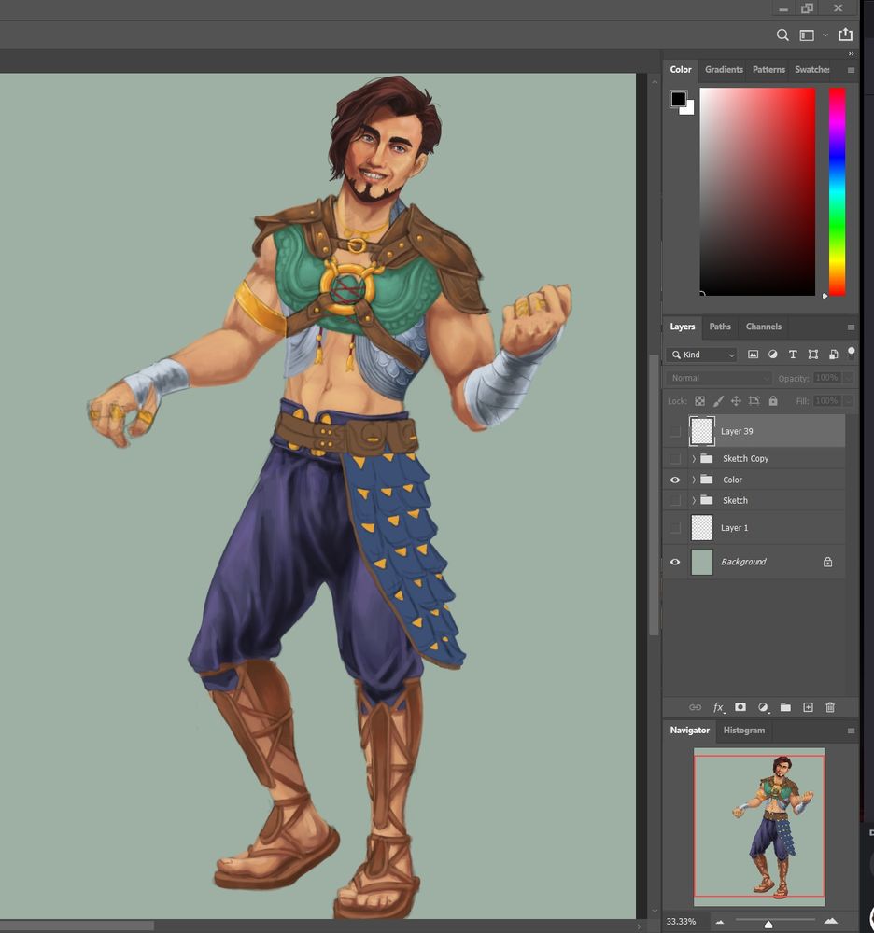Click the search magnifier icon in top bar
The height and width of the screenshot is (933, 874).
783,35
